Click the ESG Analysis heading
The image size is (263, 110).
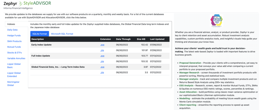tap(186, 86)
